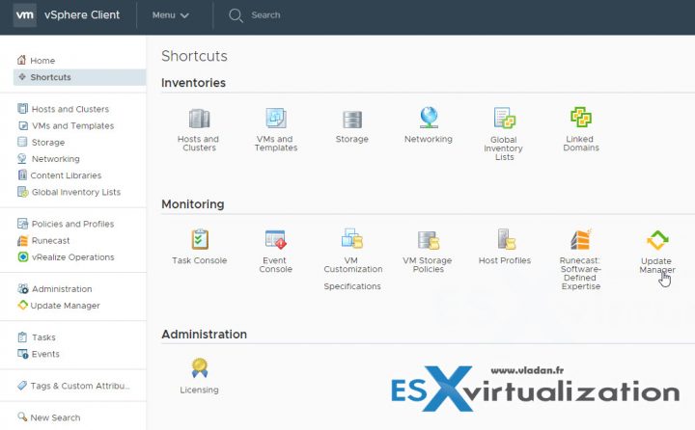Viewport: 695px width, 430px height.
Task: Select Home in the left sidebar
Action: (x=42, y=61)
